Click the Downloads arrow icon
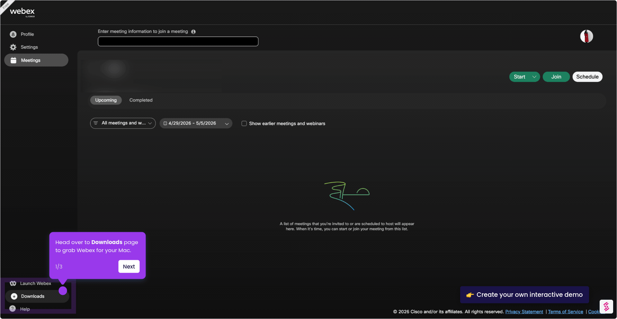Viewport: 617px width, 319px height. (x=14, y=296)
